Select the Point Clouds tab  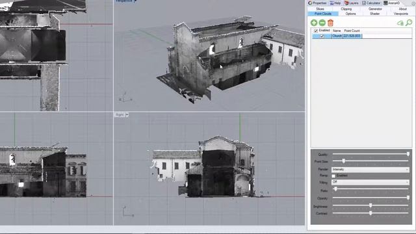[323, 14]
